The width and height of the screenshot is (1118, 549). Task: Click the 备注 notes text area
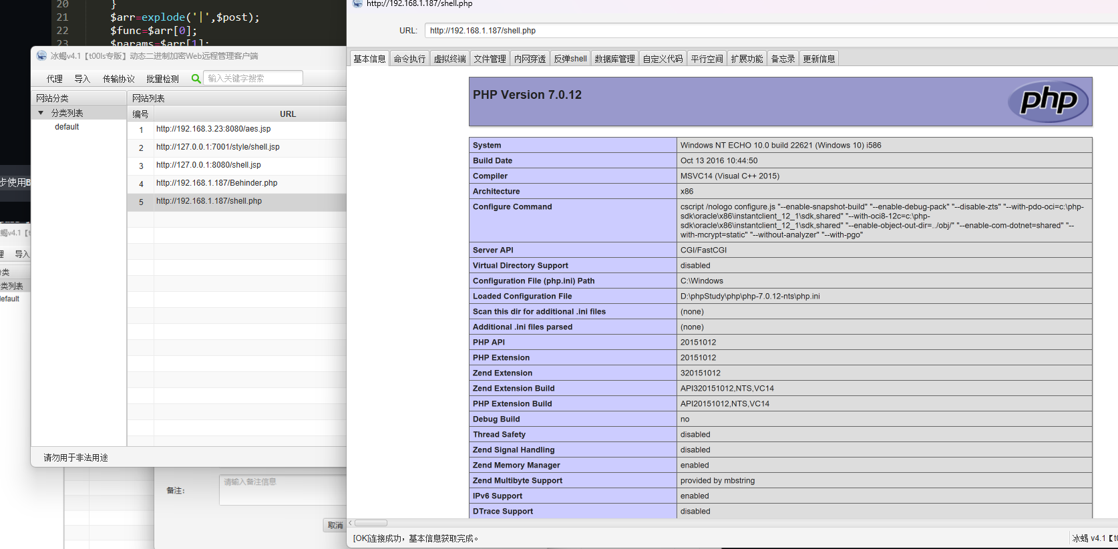pyautogui.click(x=283, y=490)
